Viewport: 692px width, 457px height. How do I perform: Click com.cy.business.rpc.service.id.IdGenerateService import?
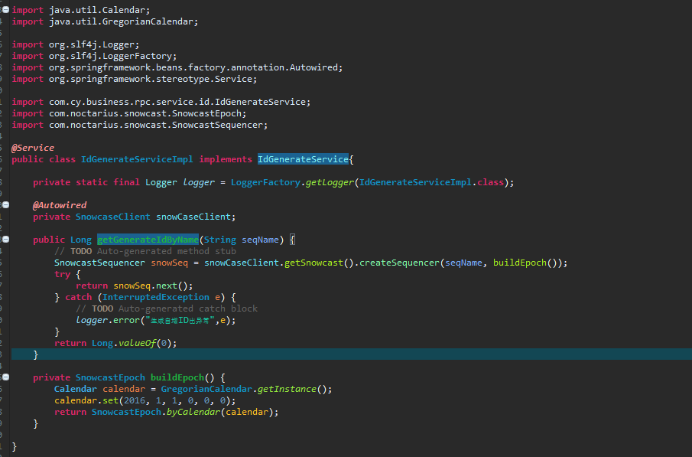[177, 102]
